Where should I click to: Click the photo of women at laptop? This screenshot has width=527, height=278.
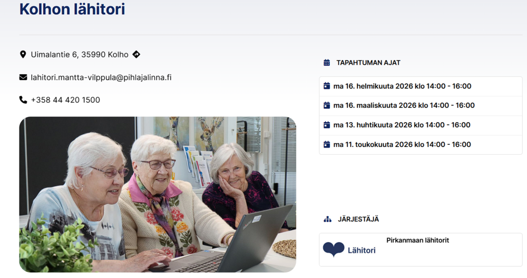[158, 194]
